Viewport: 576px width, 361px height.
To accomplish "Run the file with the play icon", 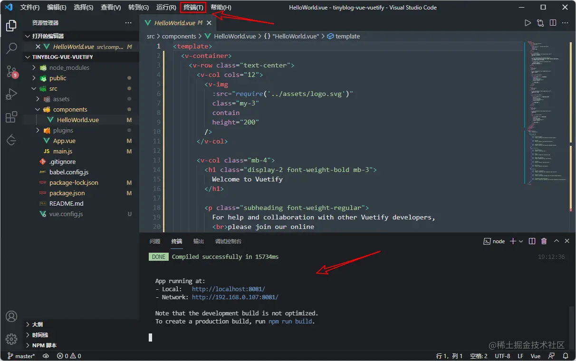I will 528,23.
